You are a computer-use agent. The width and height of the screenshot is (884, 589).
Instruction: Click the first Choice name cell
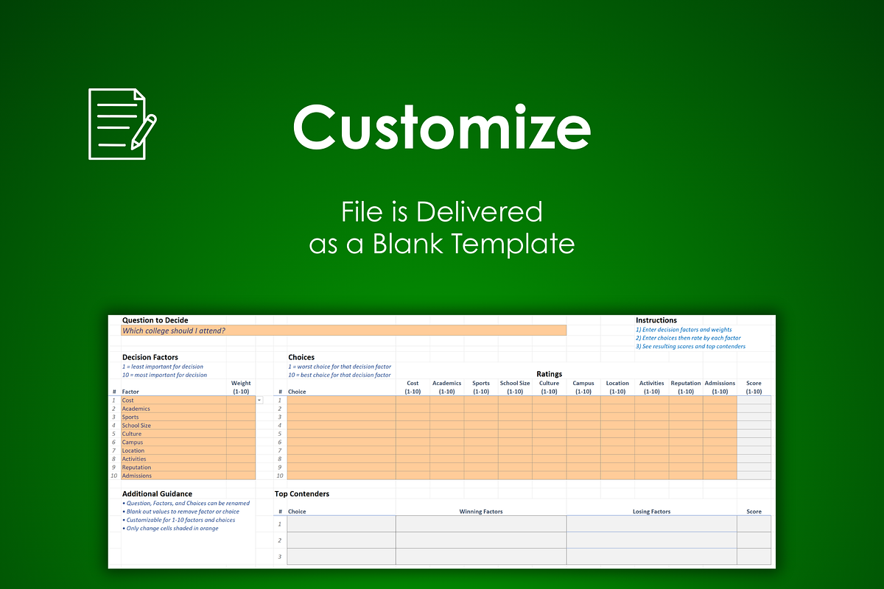[x=341, y=400]
